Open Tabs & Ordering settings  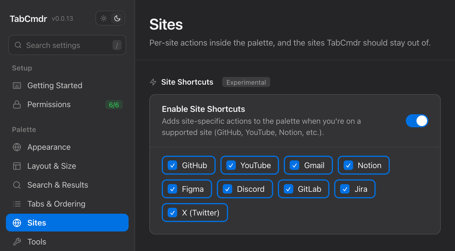(67, 204)
